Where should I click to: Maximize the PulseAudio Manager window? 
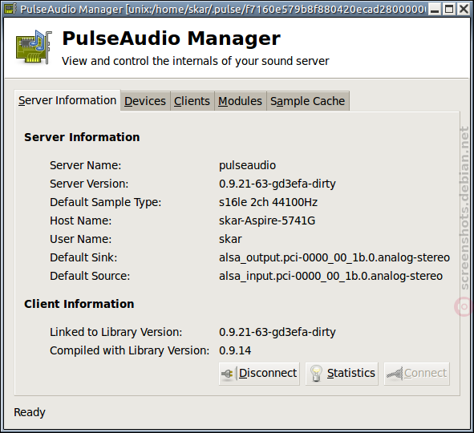click(449, 9)
